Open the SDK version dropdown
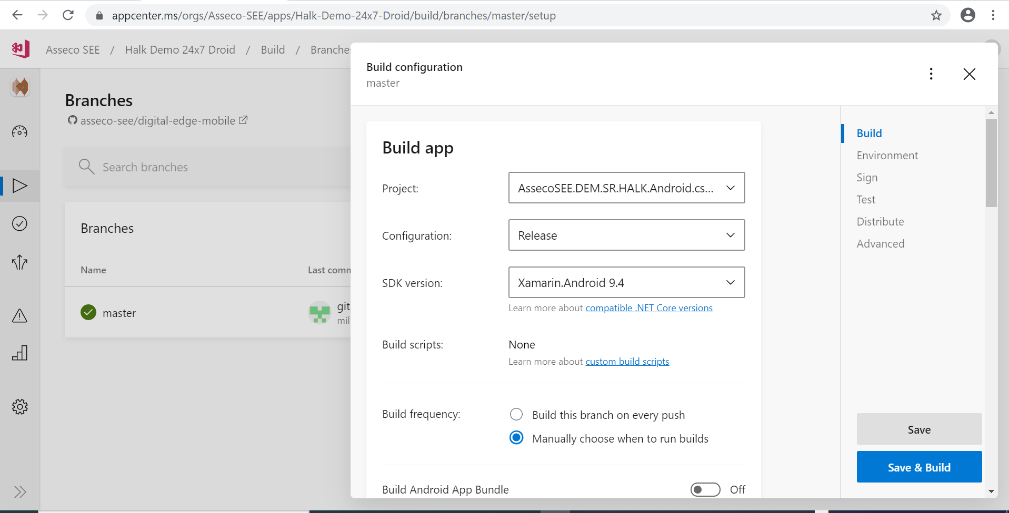 point(626,282)
